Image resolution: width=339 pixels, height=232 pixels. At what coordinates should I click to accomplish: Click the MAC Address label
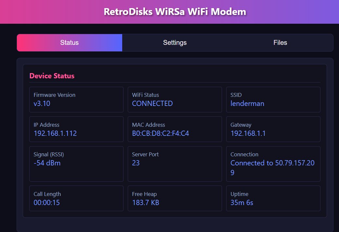click(x=149, y=125)
